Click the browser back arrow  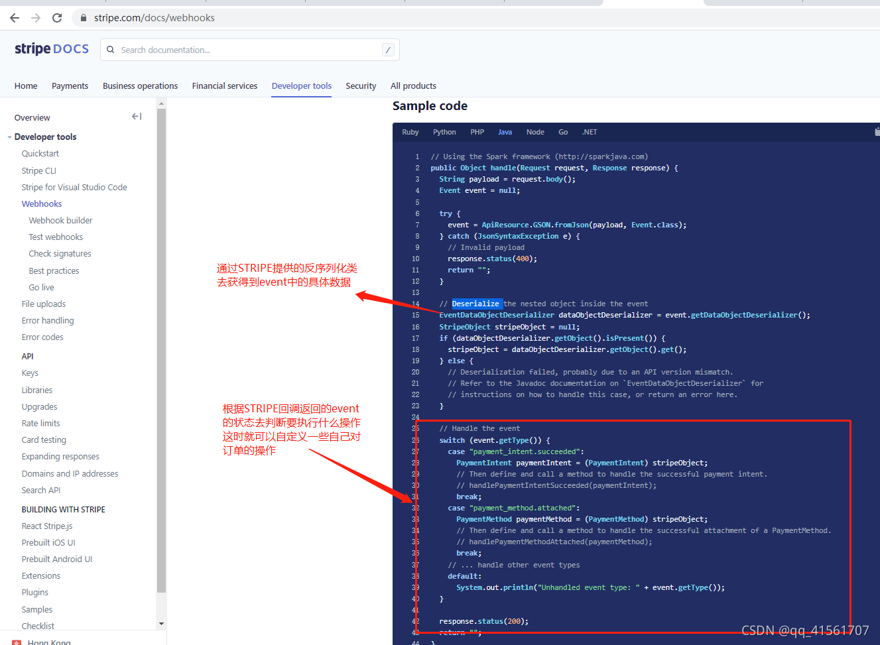coord(15,18)
